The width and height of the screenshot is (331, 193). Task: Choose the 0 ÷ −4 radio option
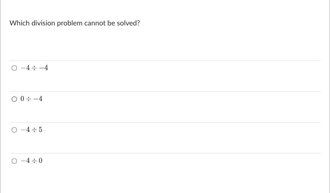pos(14,99)
